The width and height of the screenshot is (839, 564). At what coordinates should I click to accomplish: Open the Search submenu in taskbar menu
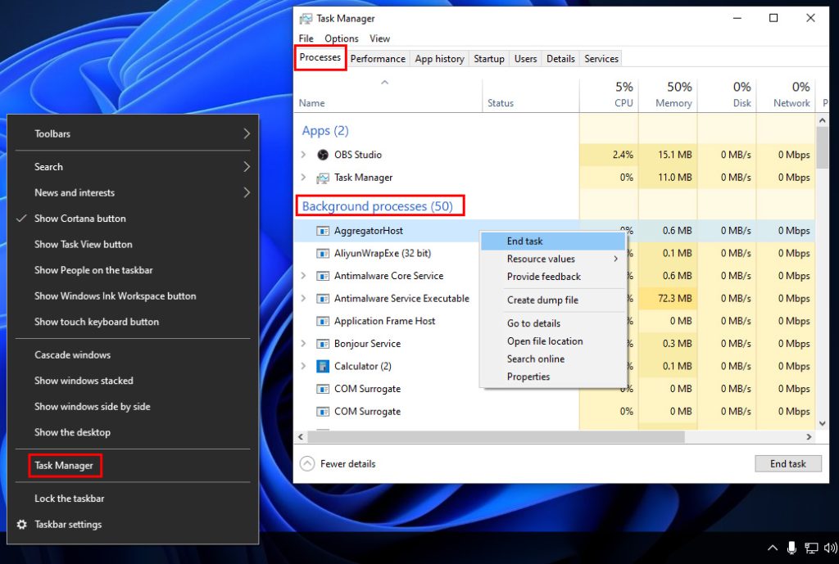[133, 167]
